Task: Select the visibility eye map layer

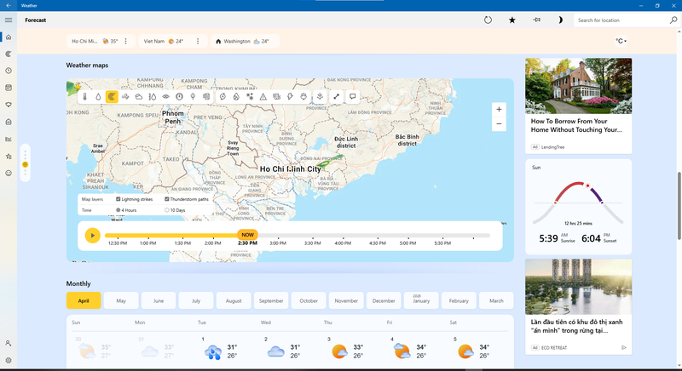Action: [x=165, y=97]
